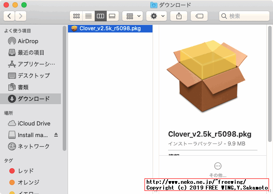Image resolution: width=273 pixels, height=194 pixels.
Task: Click the Edit Tags toolbar button
Action: pyautogui.click(x=199, y=16)
